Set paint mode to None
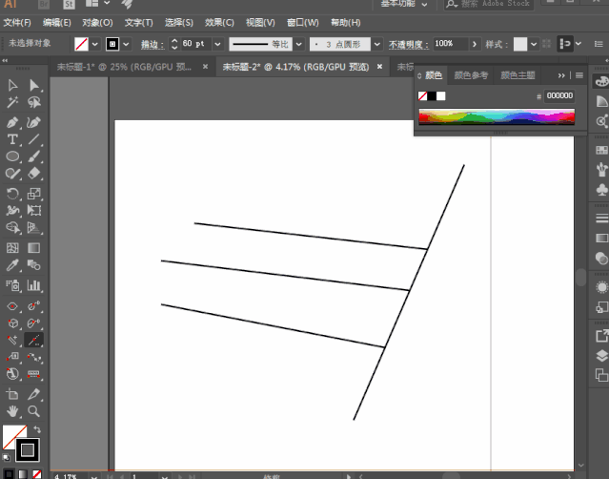609x479 pixels. point(37,474)
